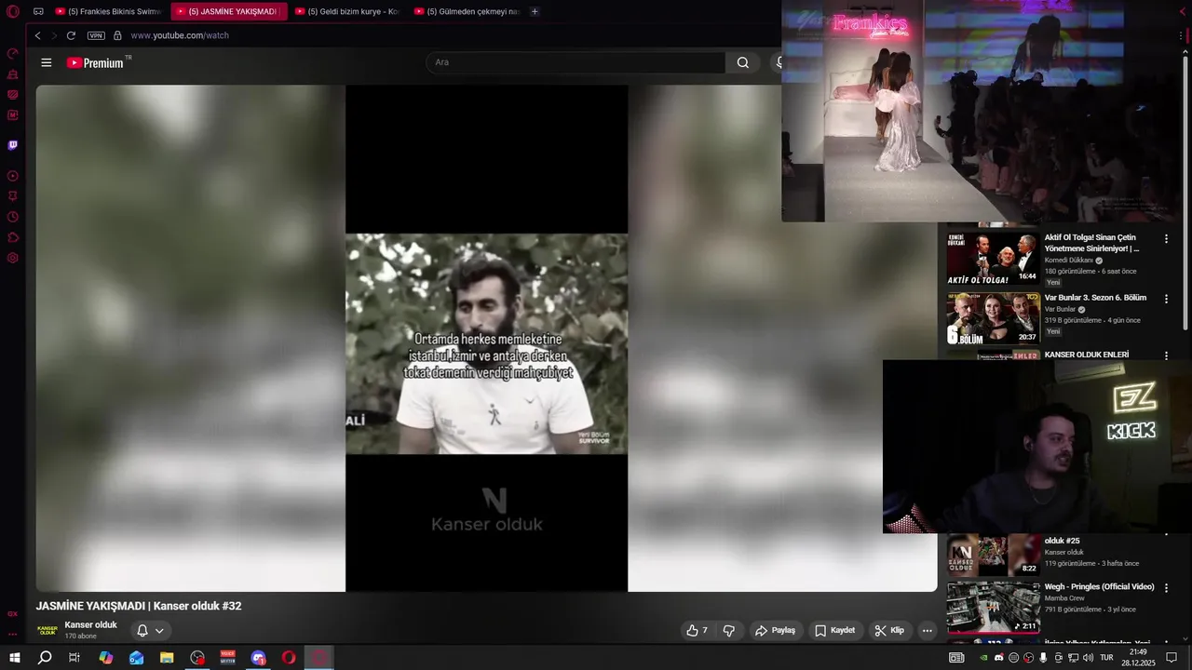Switch to Frankies Bikinis Swimwear tab
The width and height of the screenshot is (1192, 670).
[108, 12]
